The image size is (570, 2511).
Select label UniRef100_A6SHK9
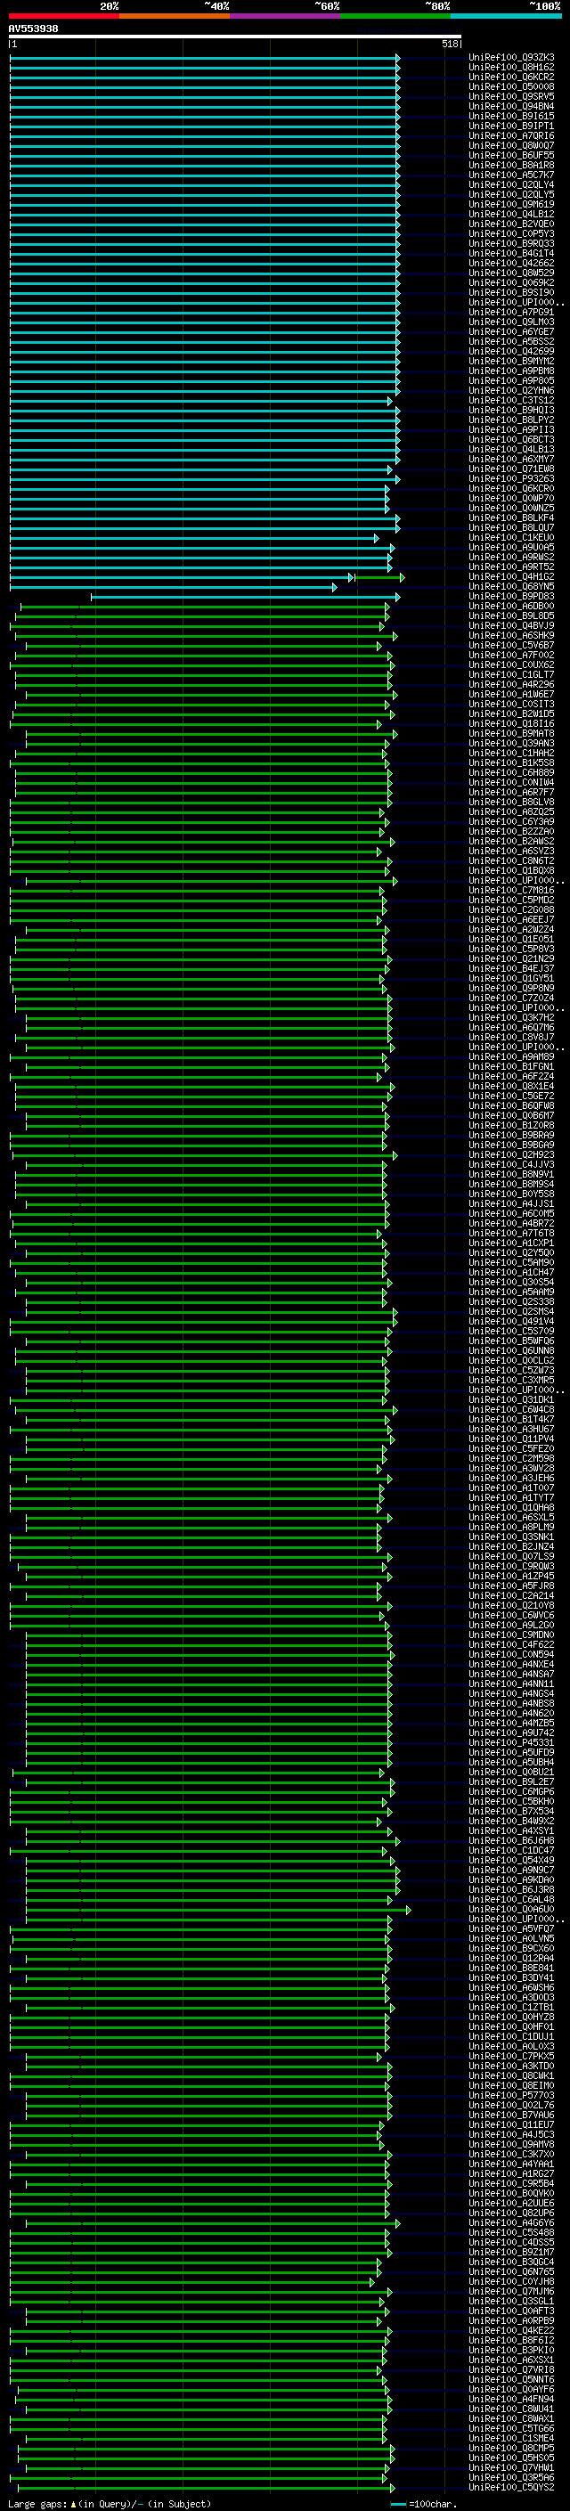click(x=511, y=636)
